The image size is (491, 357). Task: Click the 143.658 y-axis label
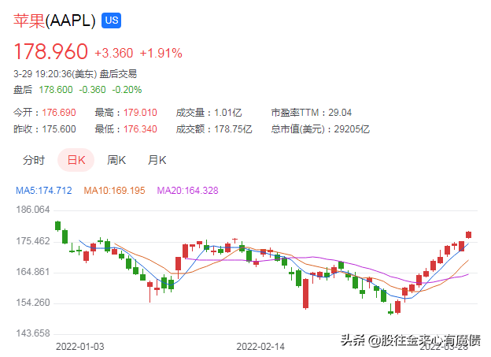(x=33, y=333)
